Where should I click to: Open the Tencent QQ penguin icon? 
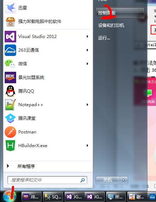[10, 91]
